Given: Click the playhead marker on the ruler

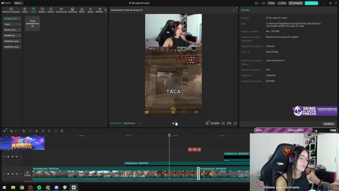Looking at the screenshot, I should [x=169, y=135].
